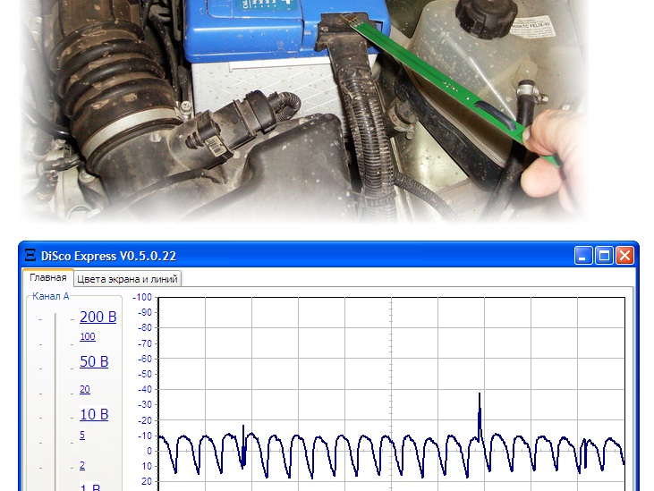This screenshot has width=654, height=491.
Task: Minimize the DiSco Express window
Action: pos(583,256)
